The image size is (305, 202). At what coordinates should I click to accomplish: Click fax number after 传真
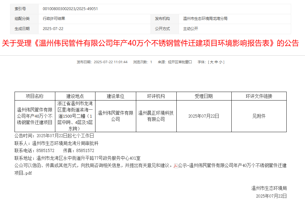coord(85,150)
